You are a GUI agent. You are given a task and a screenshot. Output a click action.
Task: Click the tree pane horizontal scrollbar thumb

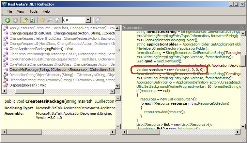[29, 91]
